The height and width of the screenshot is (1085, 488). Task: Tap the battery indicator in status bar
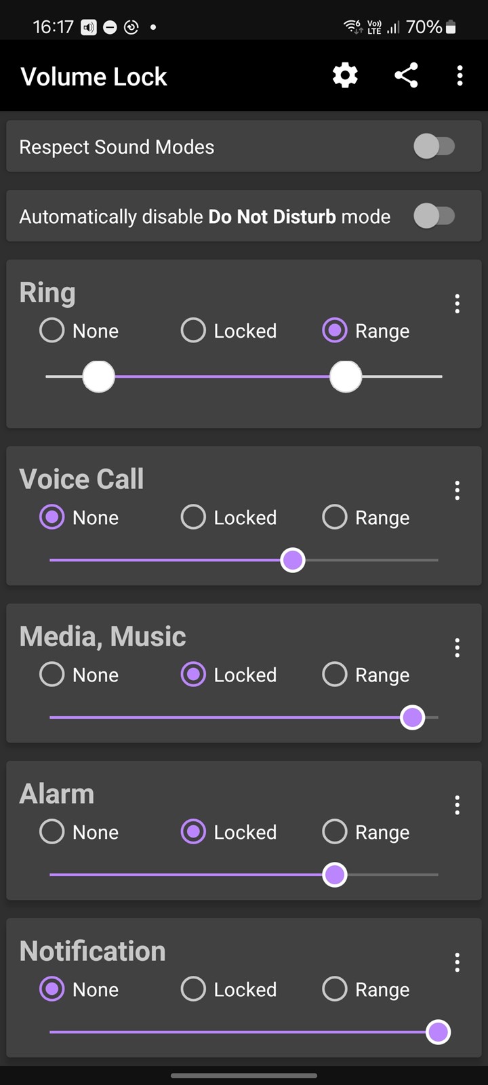pyautogui.click(x=451, y=27)
